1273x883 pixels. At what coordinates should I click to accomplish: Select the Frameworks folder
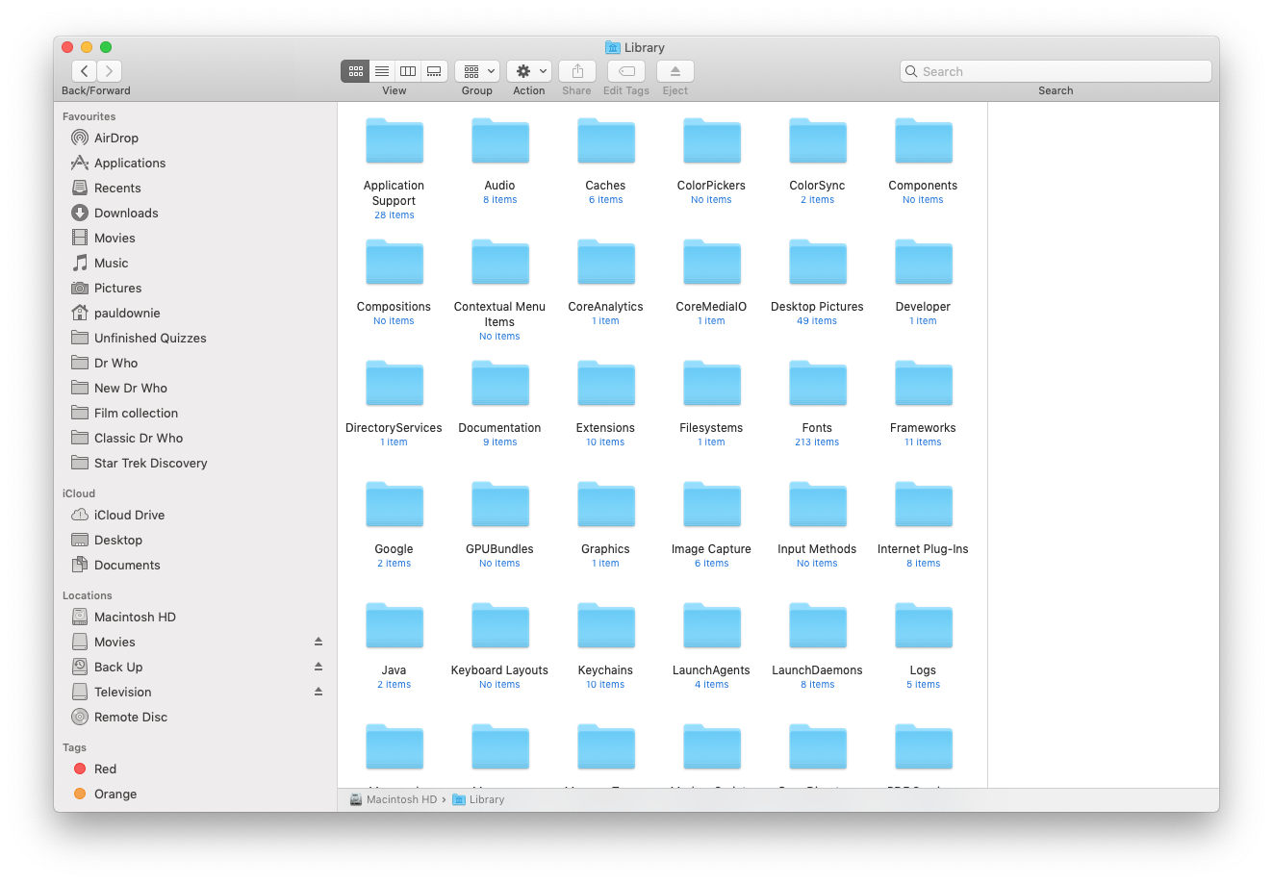[924, 384]
